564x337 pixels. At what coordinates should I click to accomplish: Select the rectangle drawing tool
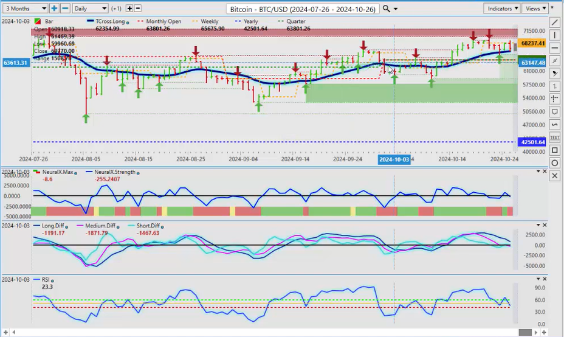click(555, 150)
